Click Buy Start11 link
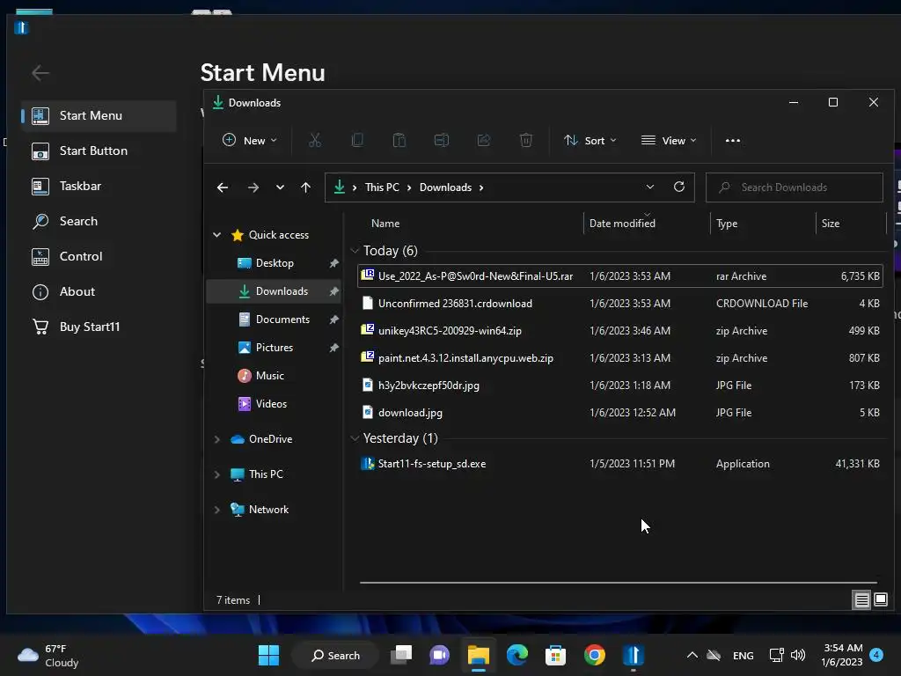This screenshot has width=901, height=676. [x=99, y=327]
